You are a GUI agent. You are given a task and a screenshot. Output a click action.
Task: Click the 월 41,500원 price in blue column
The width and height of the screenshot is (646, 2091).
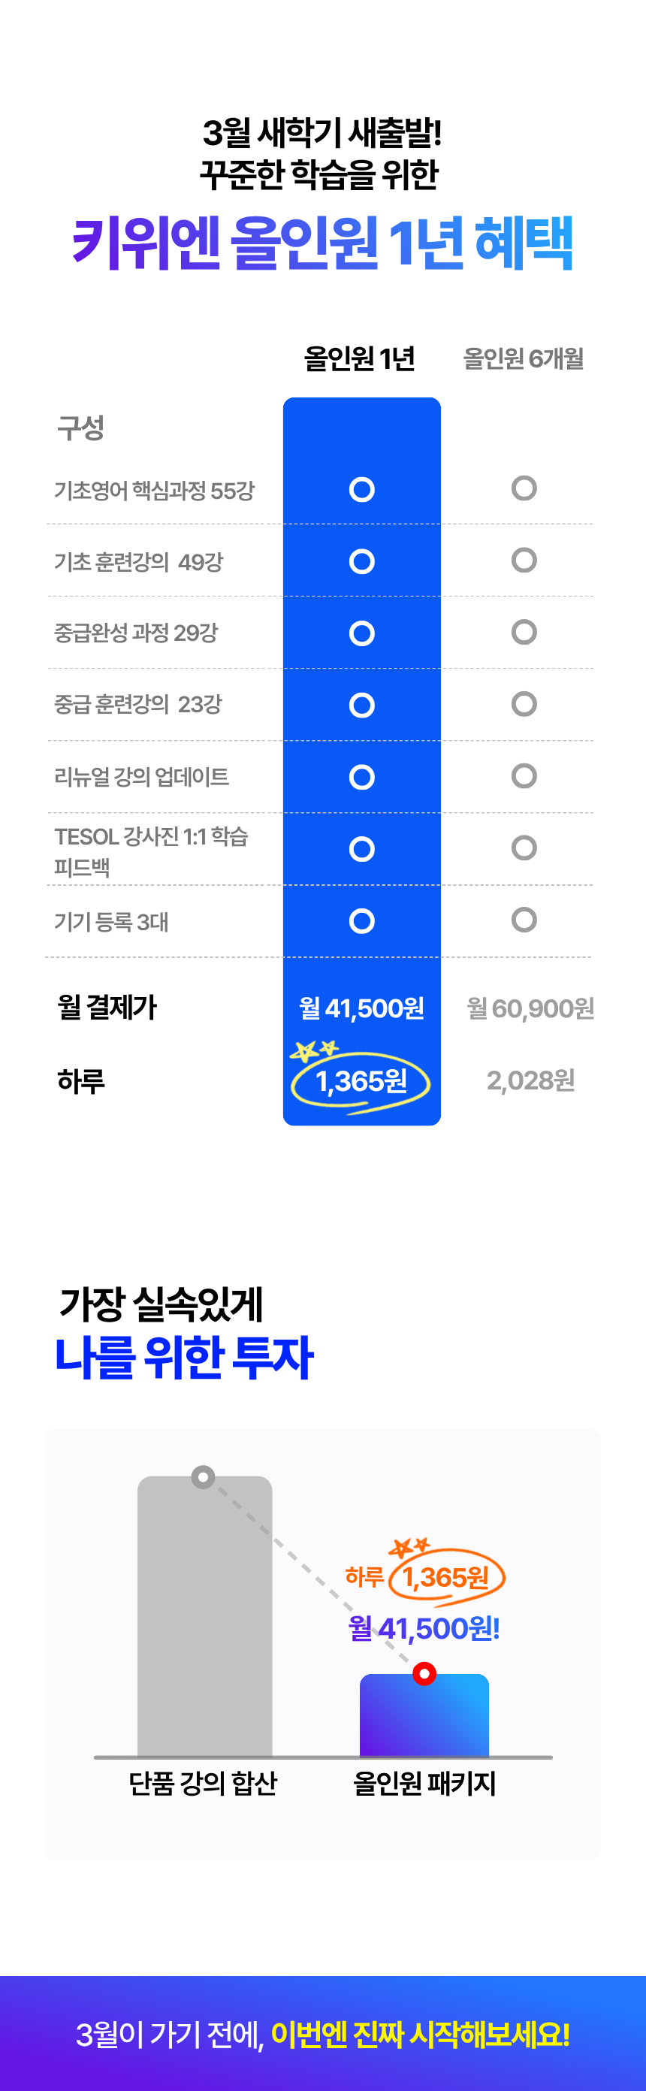[x=361, y=1008]
